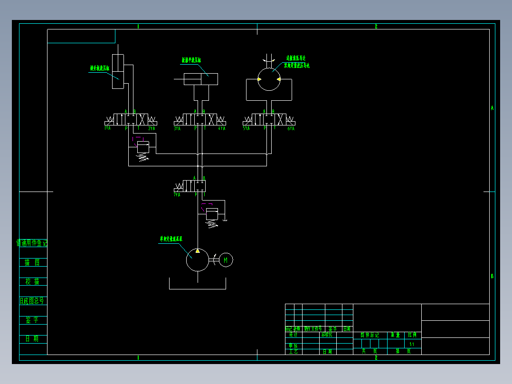512x384 pixels.
Task: Click the 5YA solenoid actuator
Action: pos(247,122)
